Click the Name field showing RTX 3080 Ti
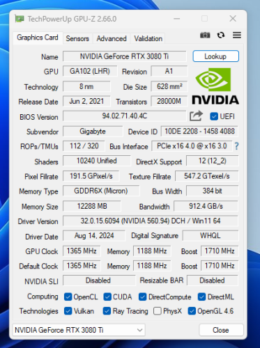 [x=124, y=56]
